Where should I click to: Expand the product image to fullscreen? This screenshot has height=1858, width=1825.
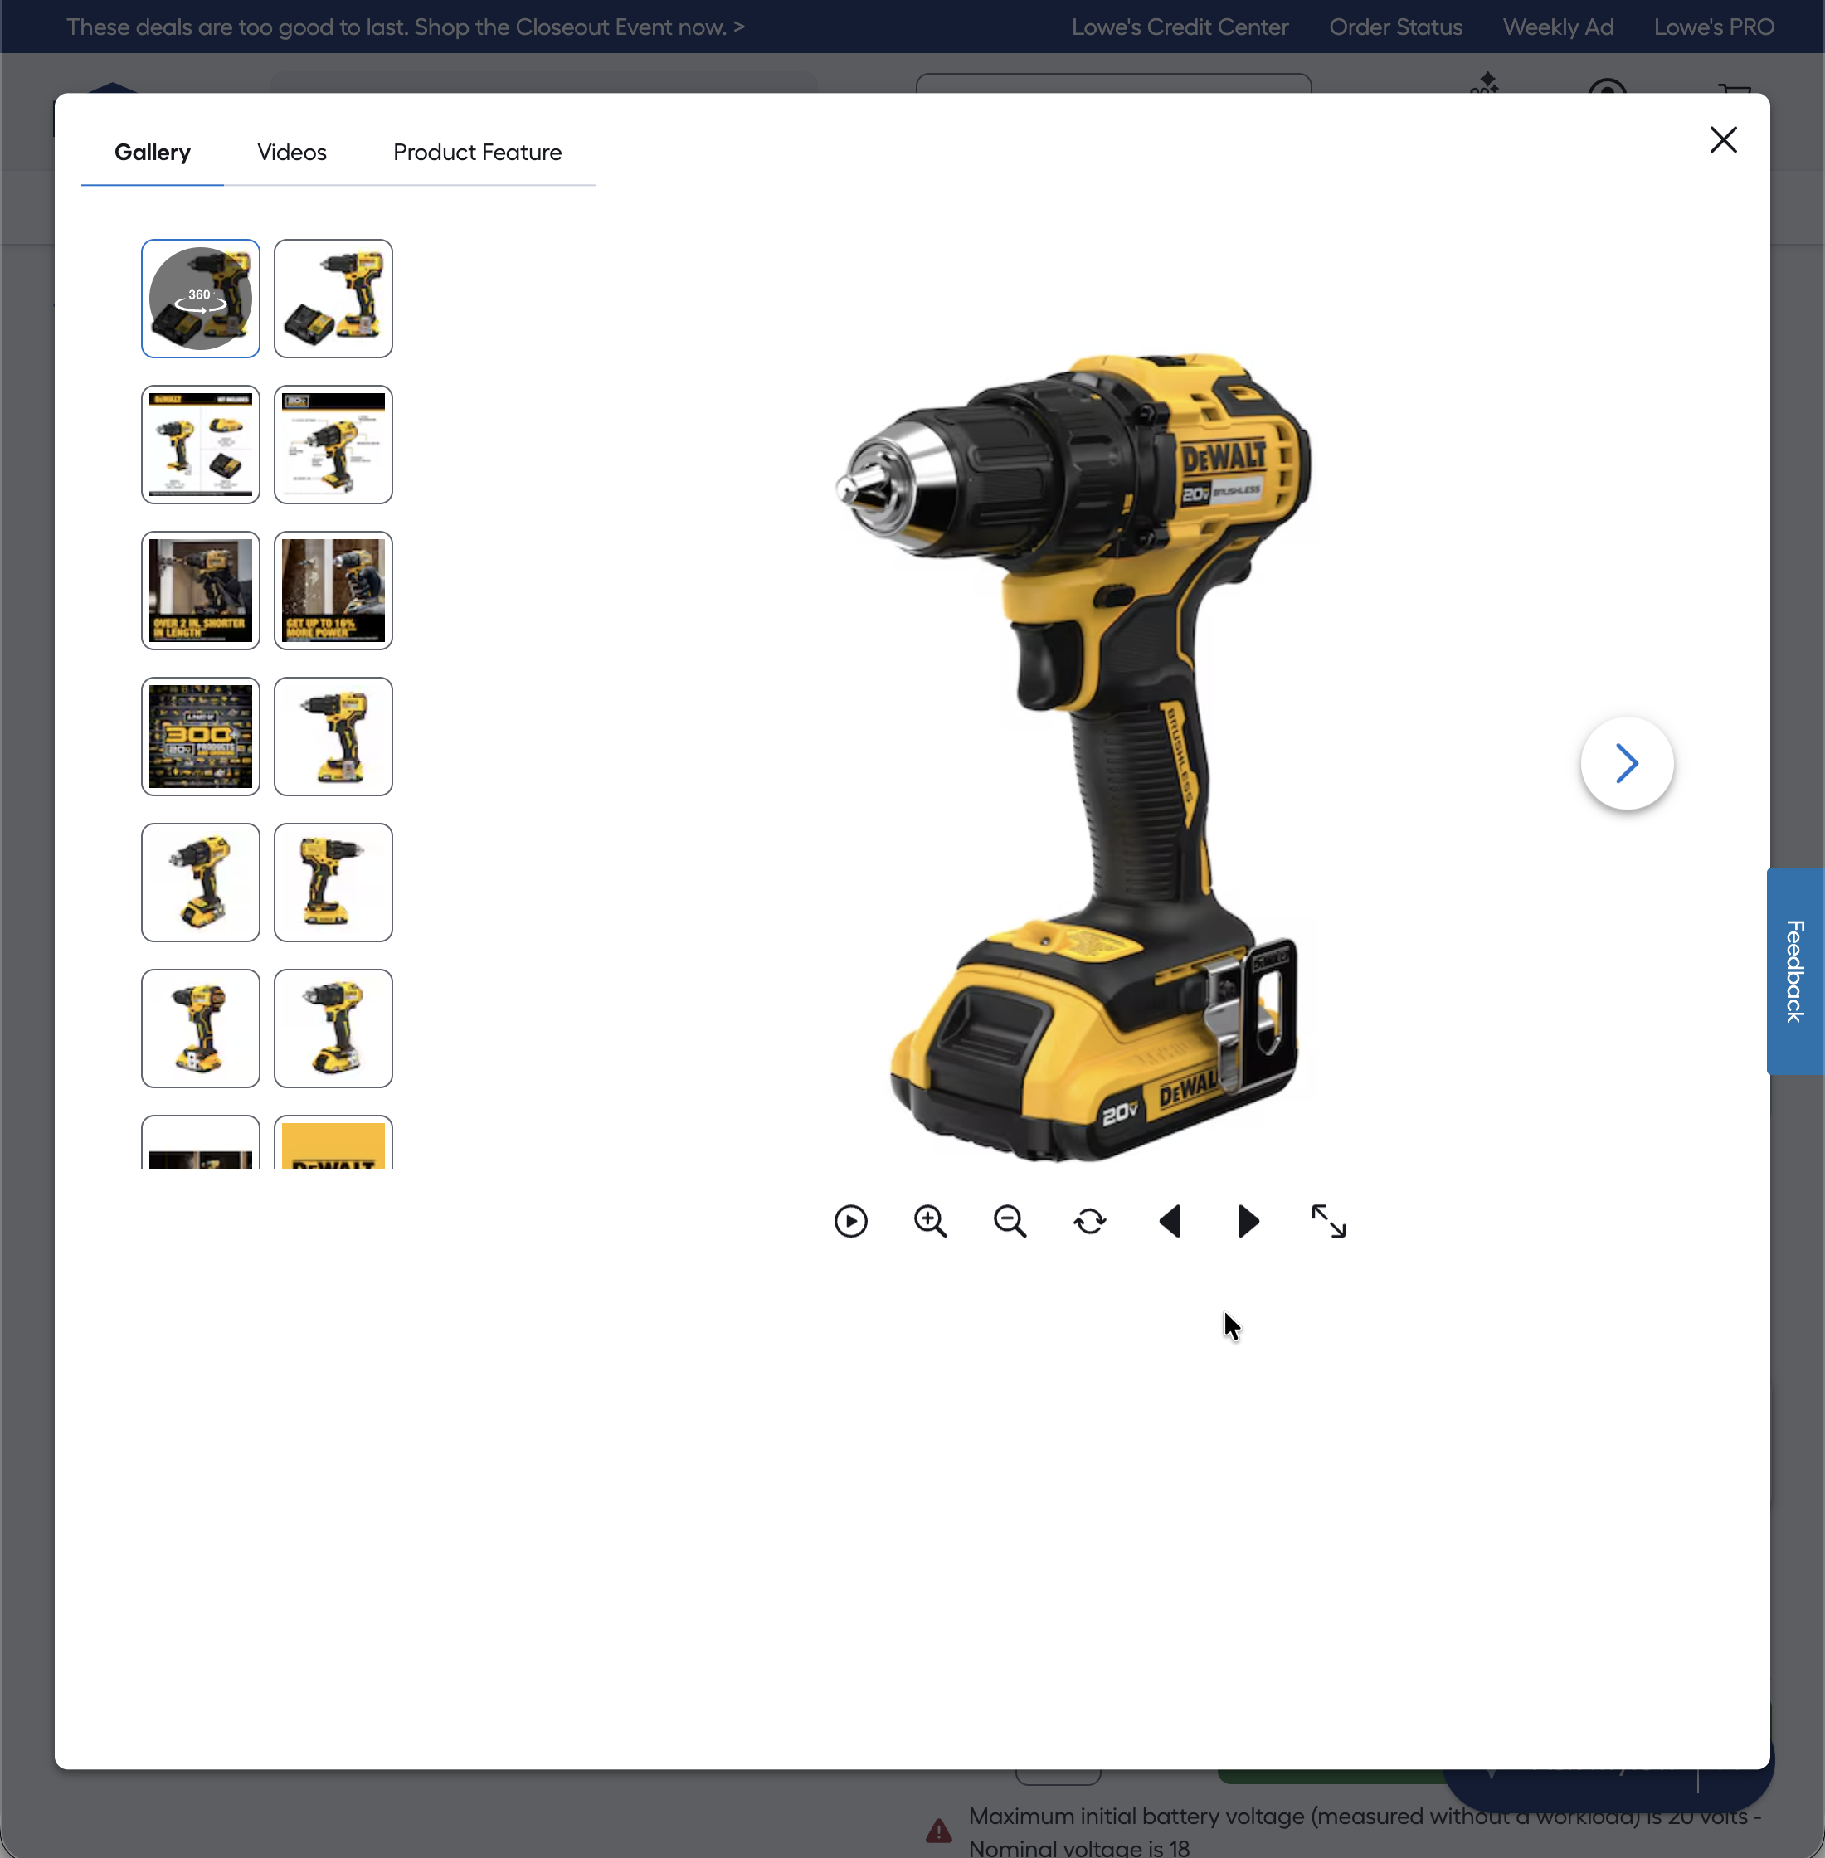[1327, 1221]
